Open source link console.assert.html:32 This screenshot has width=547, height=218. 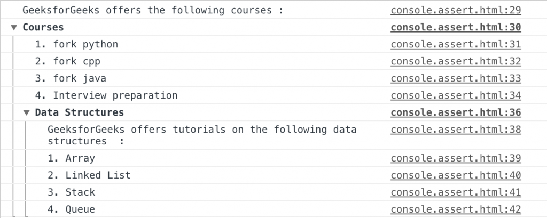point(456,61)
